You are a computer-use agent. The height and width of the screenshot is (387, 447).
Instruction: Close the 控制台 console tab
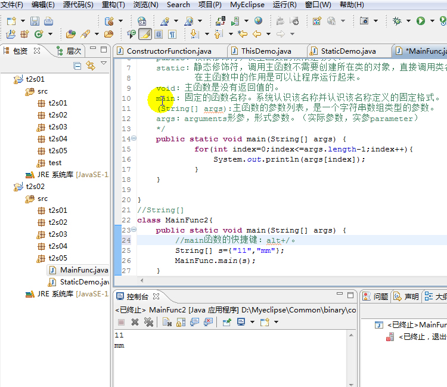(x=156, y=296)
